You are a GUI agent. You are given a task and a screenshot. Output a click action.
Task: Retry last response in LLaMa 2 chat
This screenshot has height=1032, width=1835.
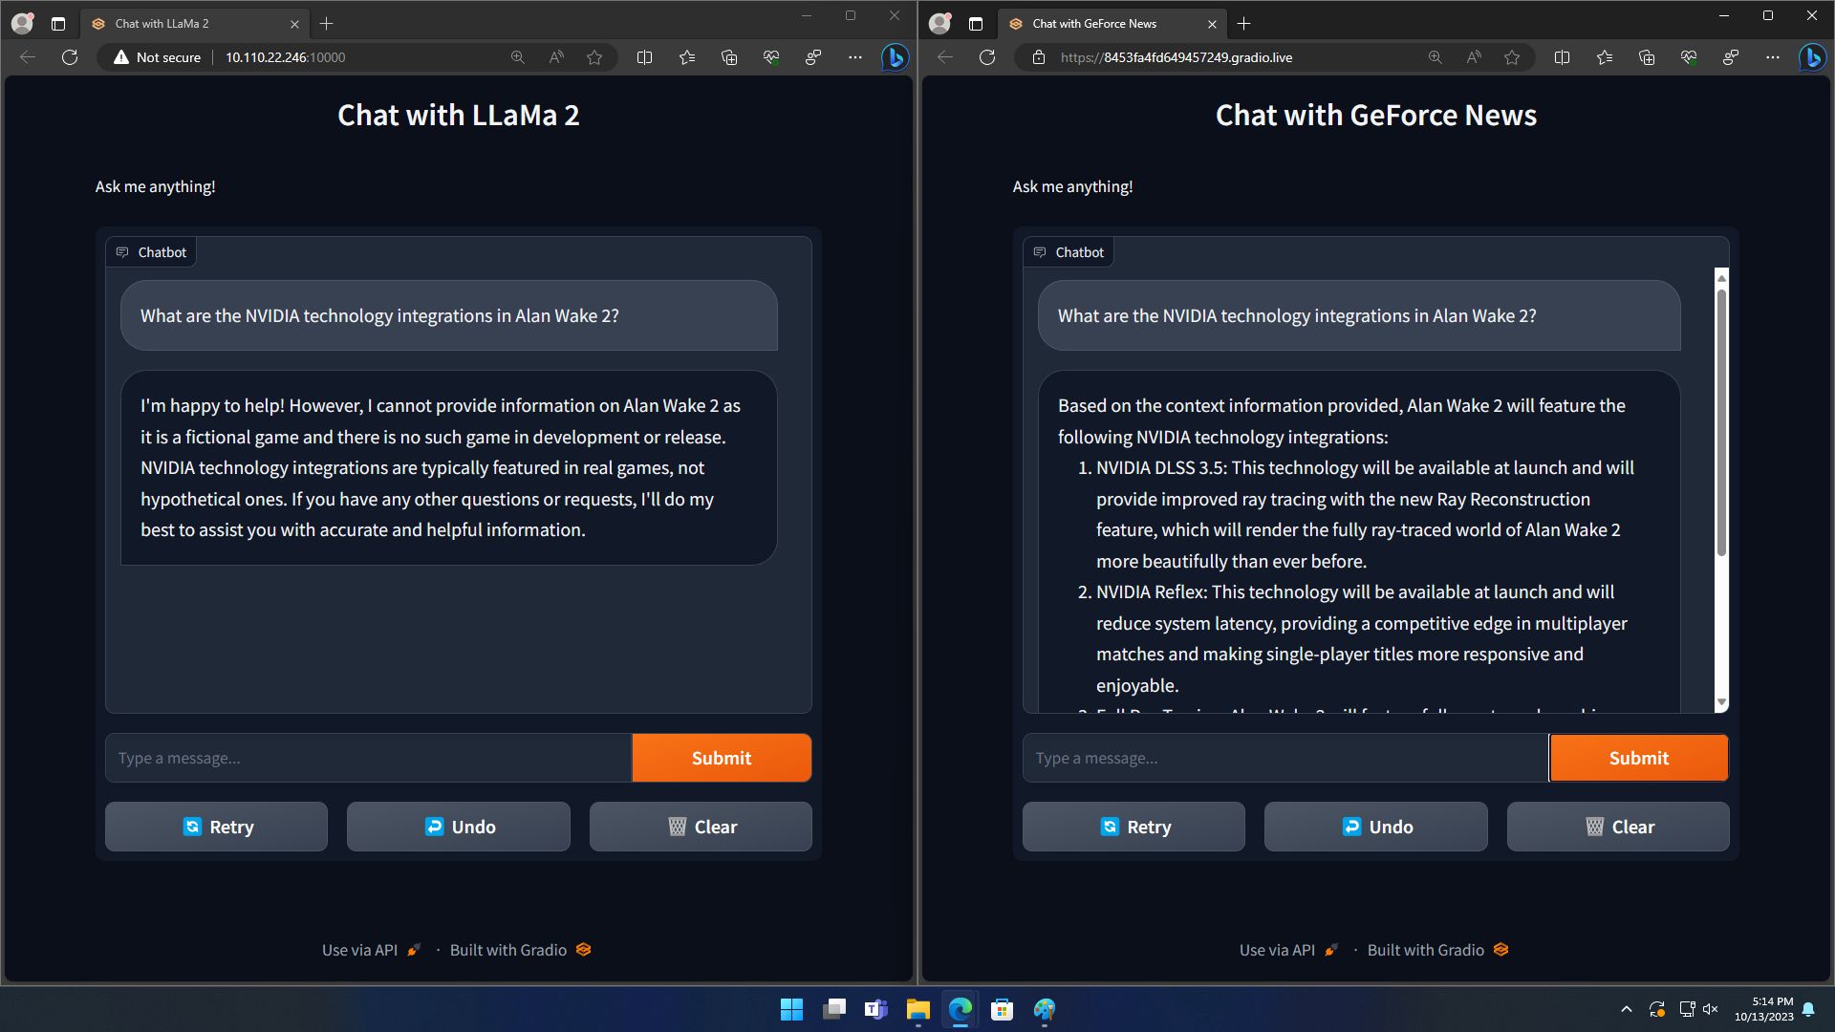(x=216, y=827)
